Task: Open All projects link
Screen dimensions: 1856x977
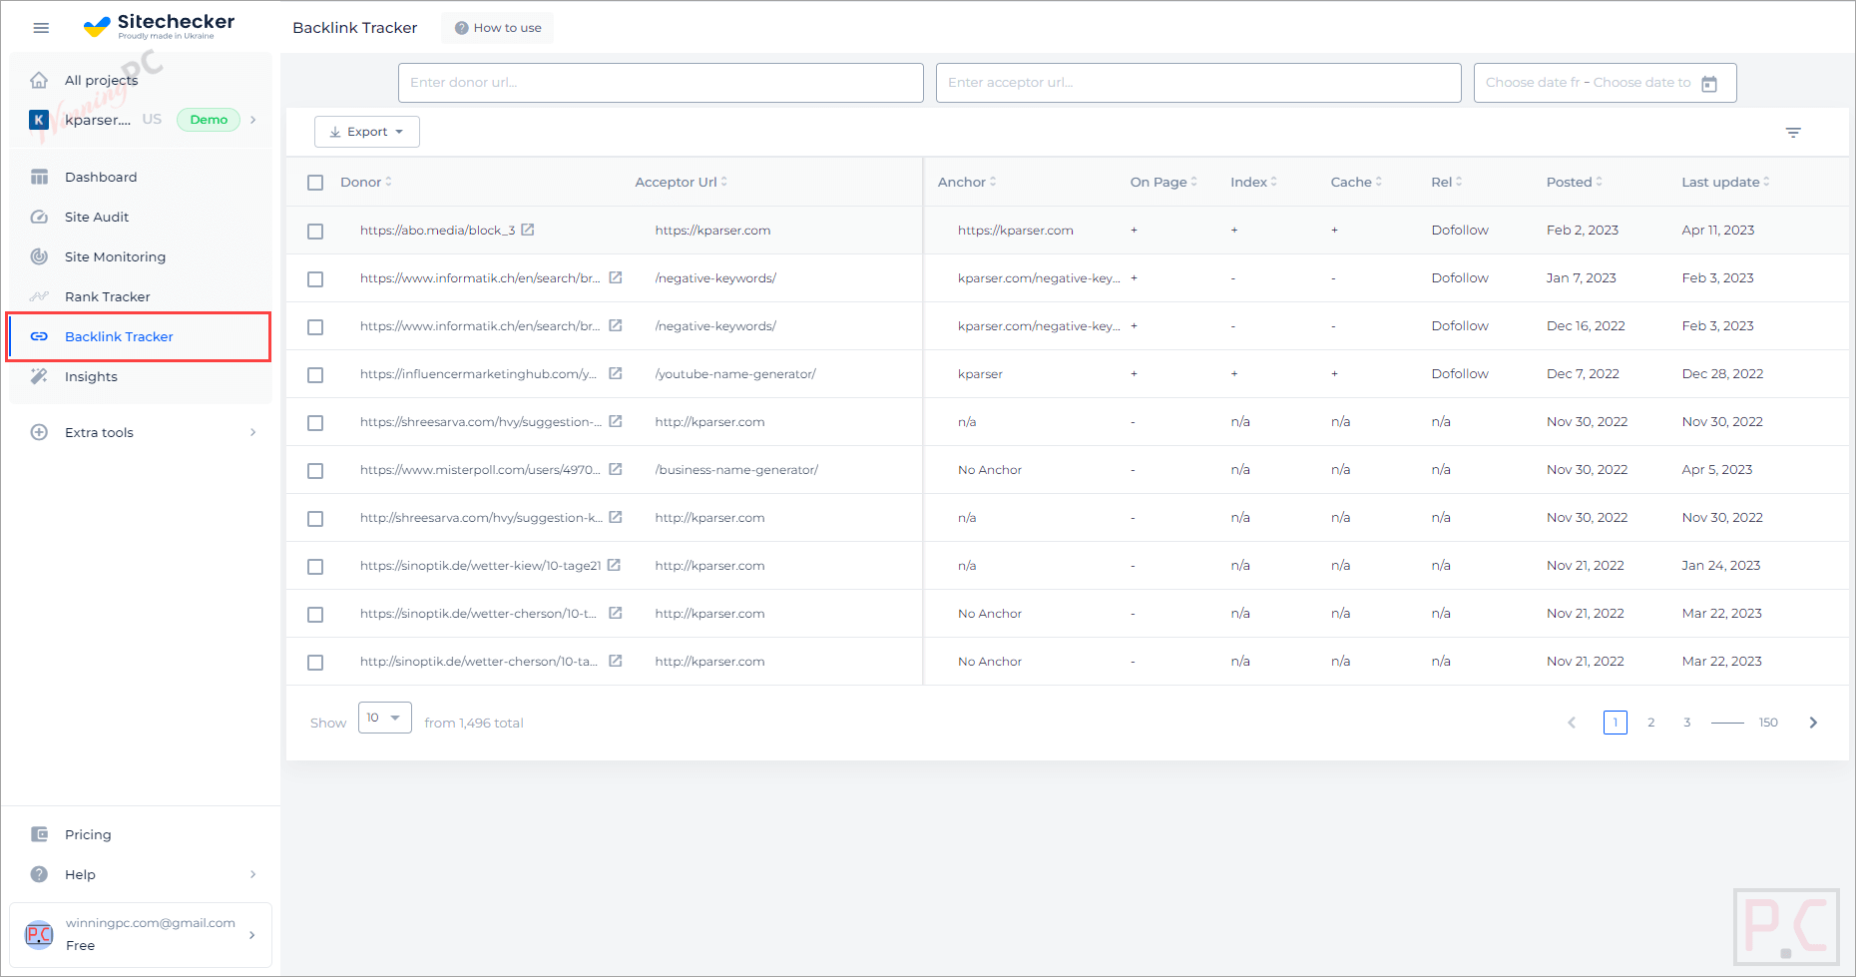Action: click(x=101, y=80)
